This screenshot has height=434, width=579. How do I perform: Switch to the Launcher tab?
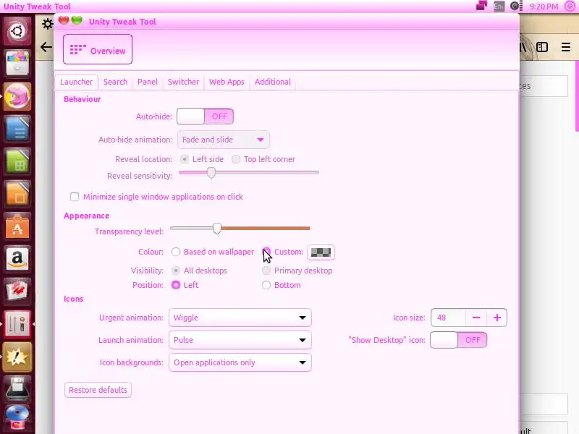tap(77, 82)
